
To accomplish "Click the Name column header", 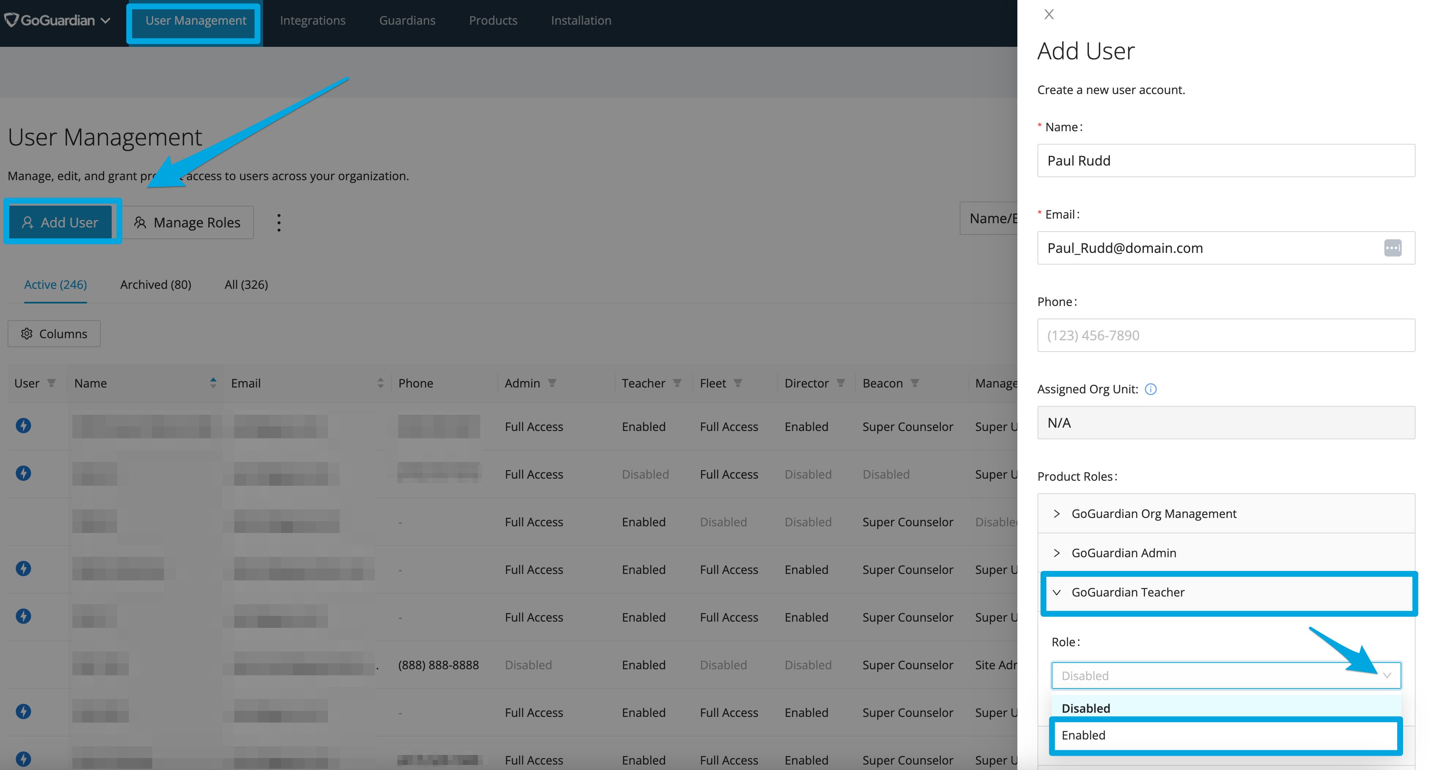I will [x=90, y=383].
